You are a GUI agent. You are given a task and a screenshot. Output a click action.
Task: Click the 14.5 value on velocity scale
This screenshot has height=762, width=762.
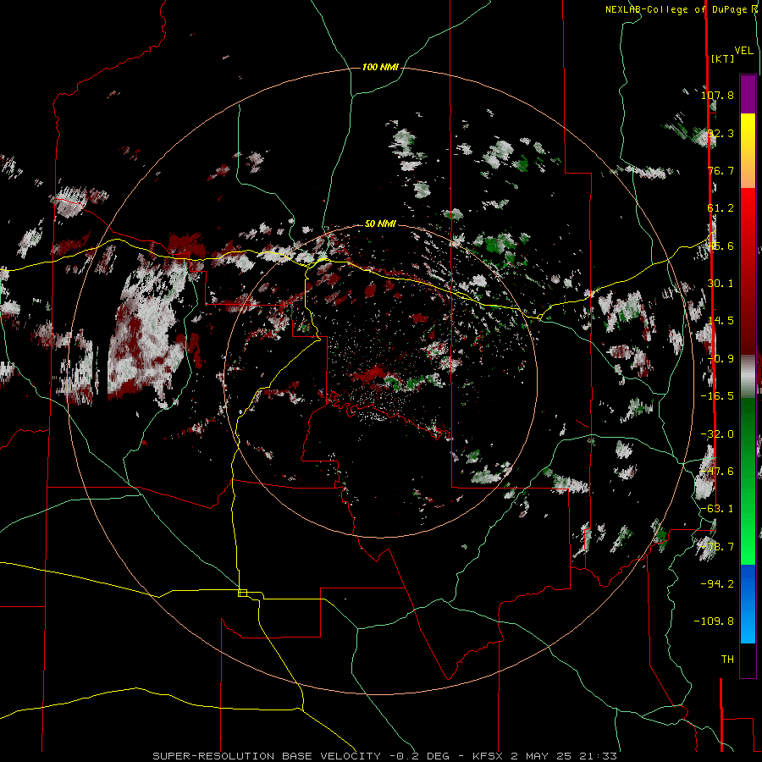721,321
